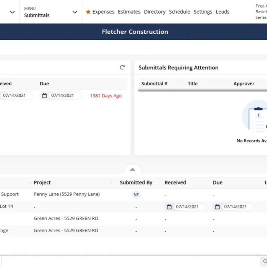Click the red 1381 Days Ago text
The width and height of the screenshot is (267, 267).
106,96
